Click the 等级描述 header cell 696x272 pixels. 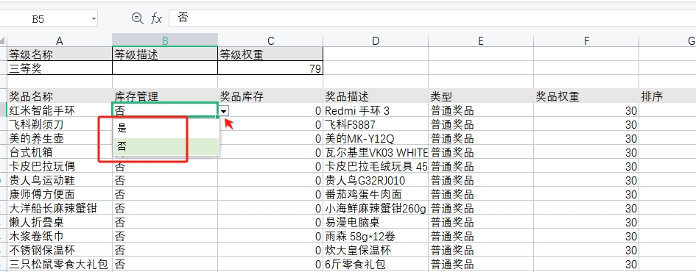[x=165, y=54]
